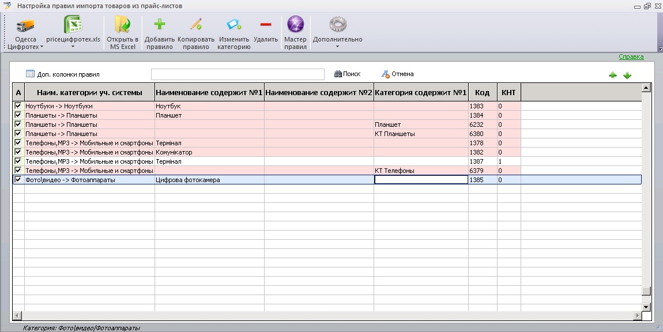Toggle checkbox for КТ Планшеты rule

point(18,134)
